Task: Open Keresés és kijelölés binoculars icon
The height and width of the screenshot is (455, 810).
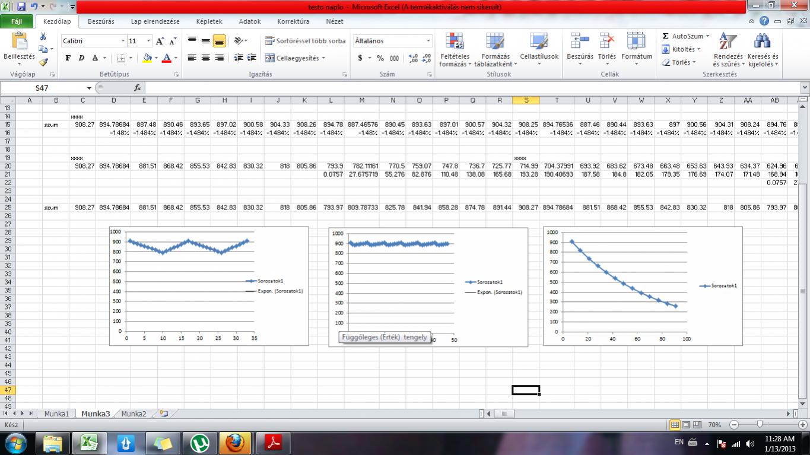Action: [x=762, y=42]
